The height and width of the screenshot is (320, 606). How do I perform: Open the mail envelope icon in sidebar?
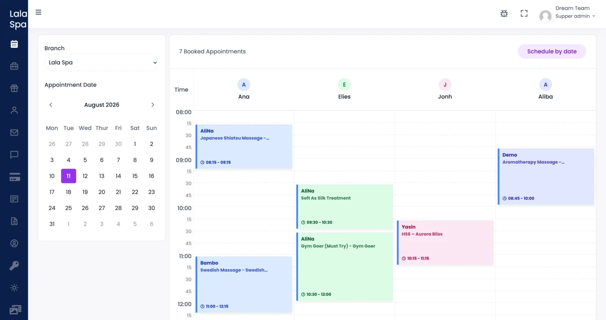click(x=14, y=132)
